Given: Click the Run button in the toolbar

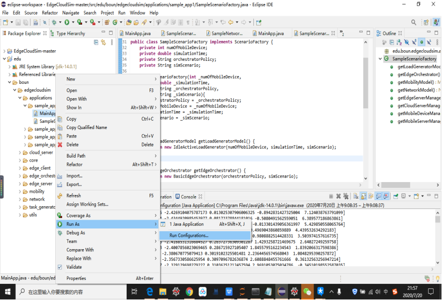Looking at the screenshot, I should [67, 22].
